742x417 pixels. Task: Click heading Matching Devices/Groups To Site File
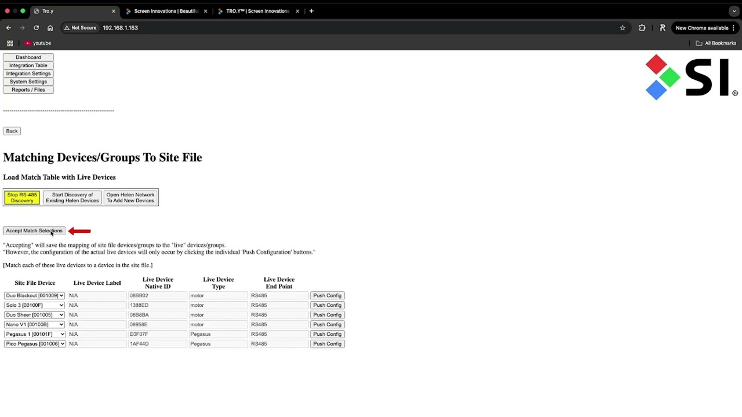pyautogui.click(x=103, y=158)
